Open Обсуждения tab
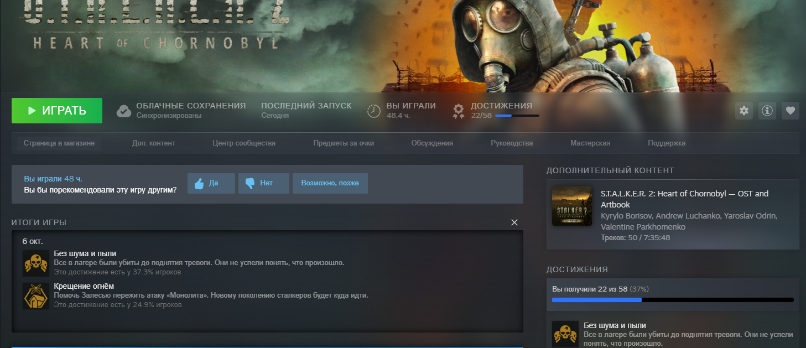The image size is (806, 348). (x=432, y=143)
